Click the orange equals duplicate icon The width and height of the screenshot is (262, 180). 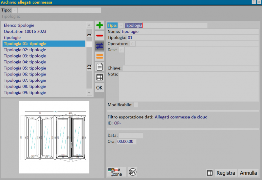coord(100,56)
